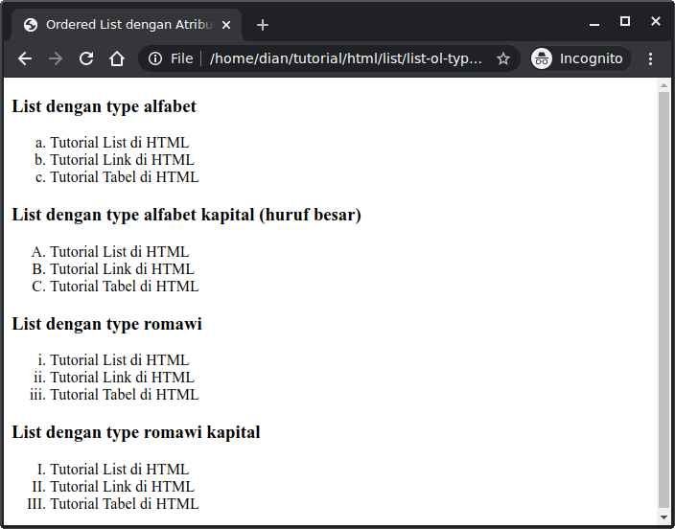The width and height of the screenshot is (675, 529).
Task: Click item iii. Tutorial Tabel di HTML
Action: pyautogui.click(x=124, y=394)
